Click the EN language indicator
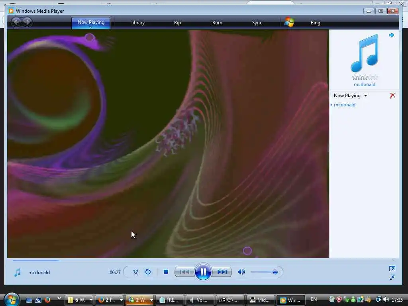The image size is (408, 306). (x=314, y=299)
